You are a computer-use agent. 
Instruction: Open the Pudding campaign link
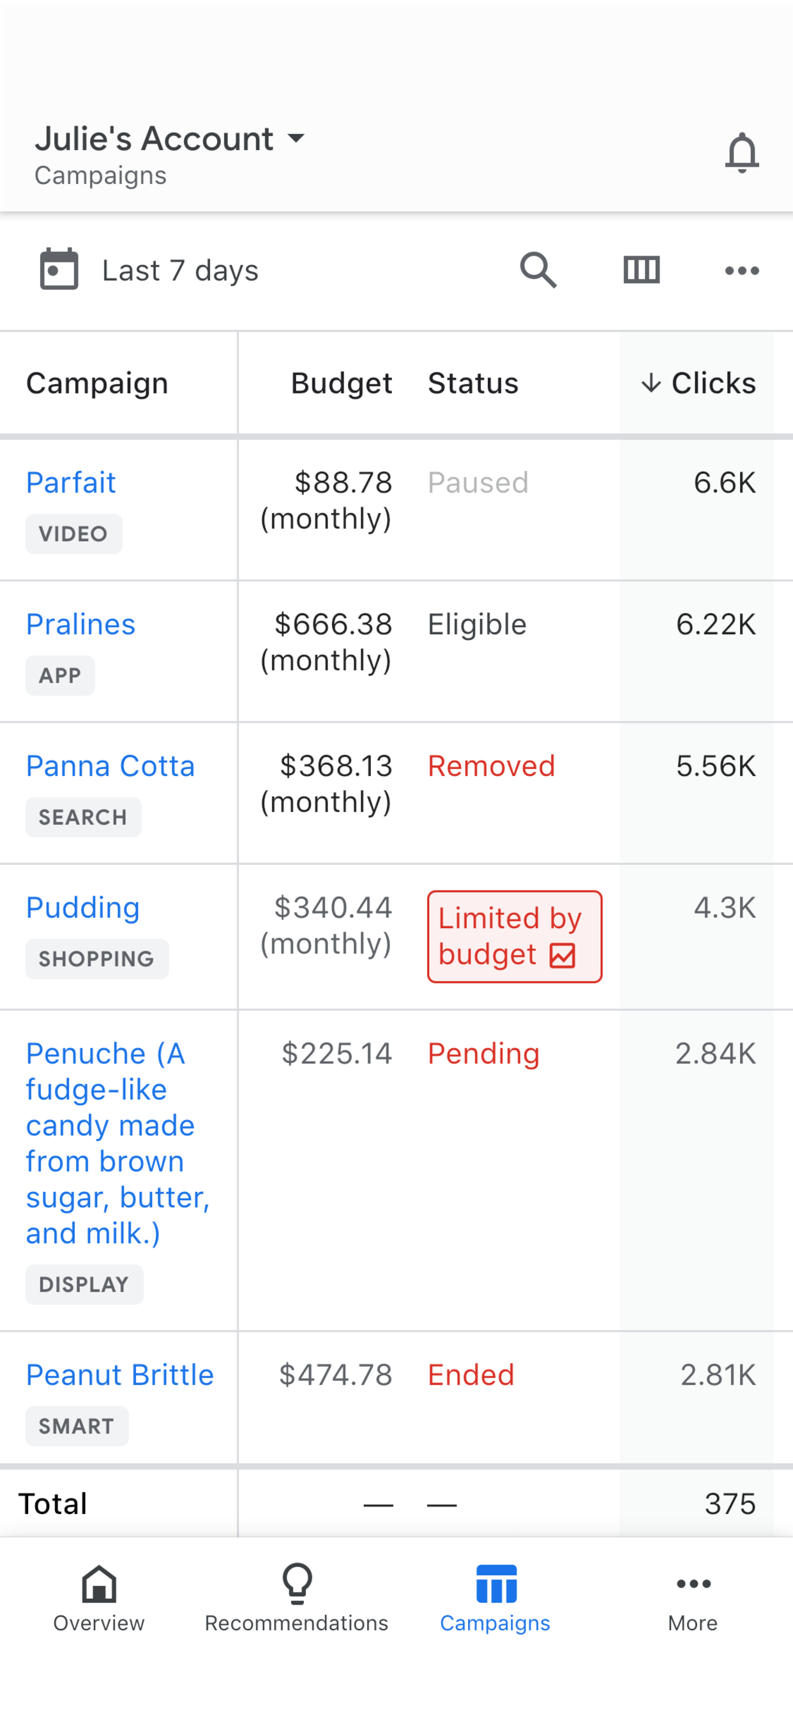coord(82,908)
